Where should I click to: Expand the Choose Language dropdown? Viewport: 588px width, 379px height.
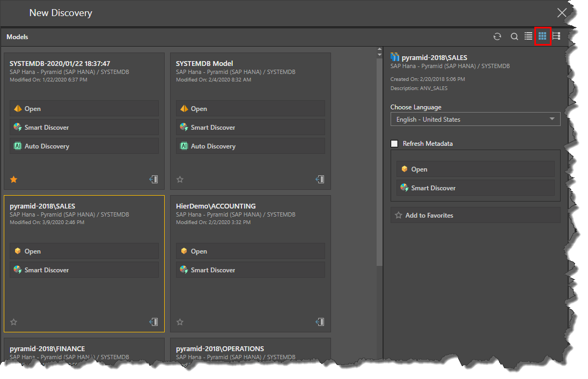[475, 119]
